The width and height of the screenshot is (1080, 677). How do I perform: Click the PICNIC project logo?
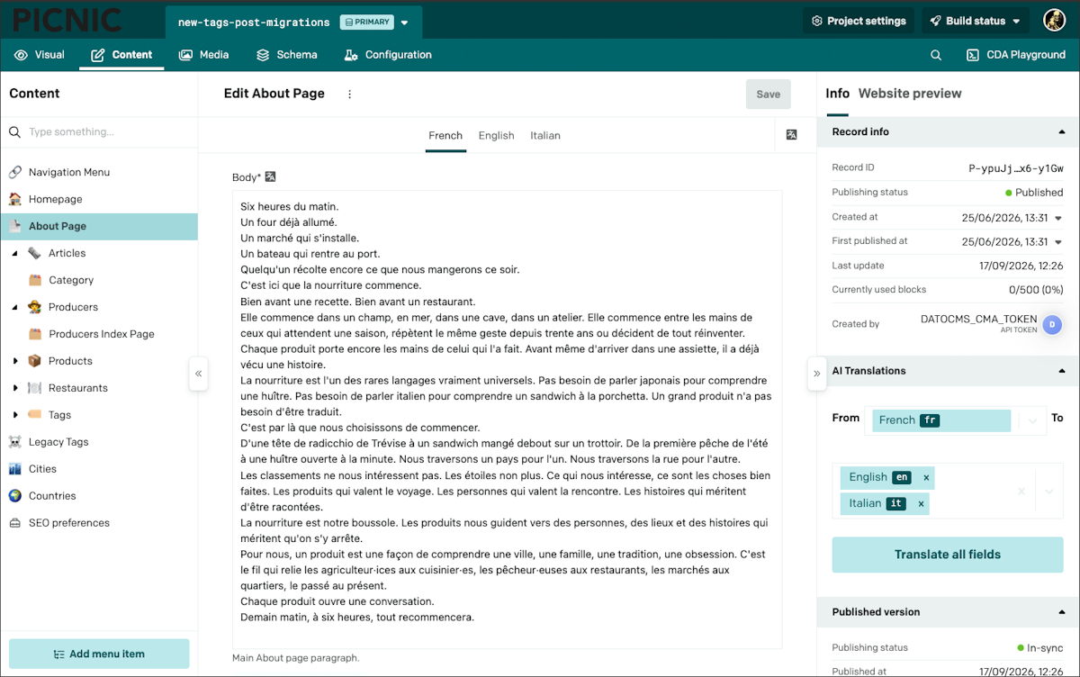68,20
